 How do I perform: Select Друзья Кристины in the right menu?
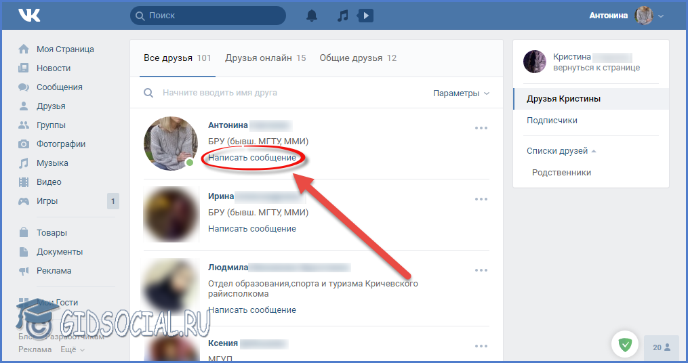591,99
